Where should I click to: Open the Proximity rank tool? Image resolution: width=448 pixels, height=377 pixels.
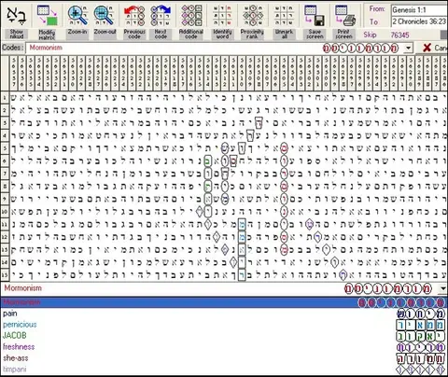(252, 15)
